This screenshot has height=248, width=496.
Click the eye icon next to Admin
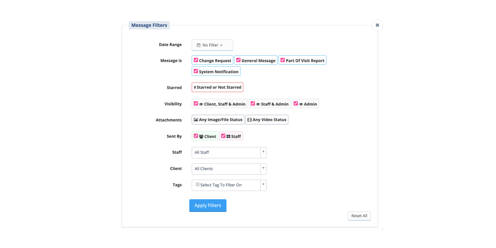point(301,104)
